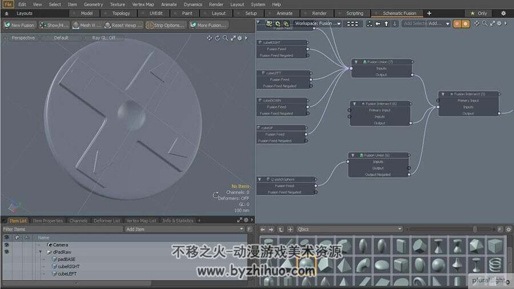
Task: Click the frame-all dashed rectangle icon in schematic
Action: pyautogui.click(x=352, y=23)
